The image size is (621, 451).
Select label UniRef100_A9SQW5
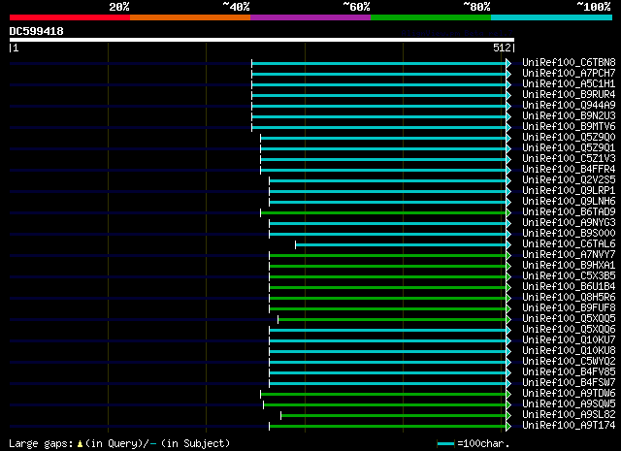(569, 404)
